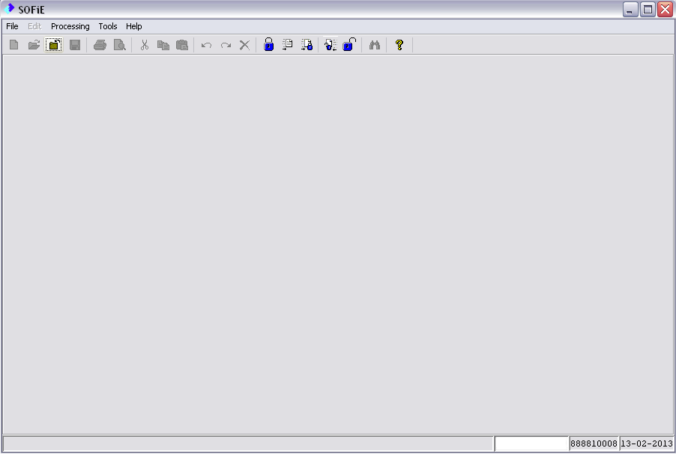This screenshot has height=454, width=676.
Task: Click the Copy icon in toolbar
Action: 163,45
